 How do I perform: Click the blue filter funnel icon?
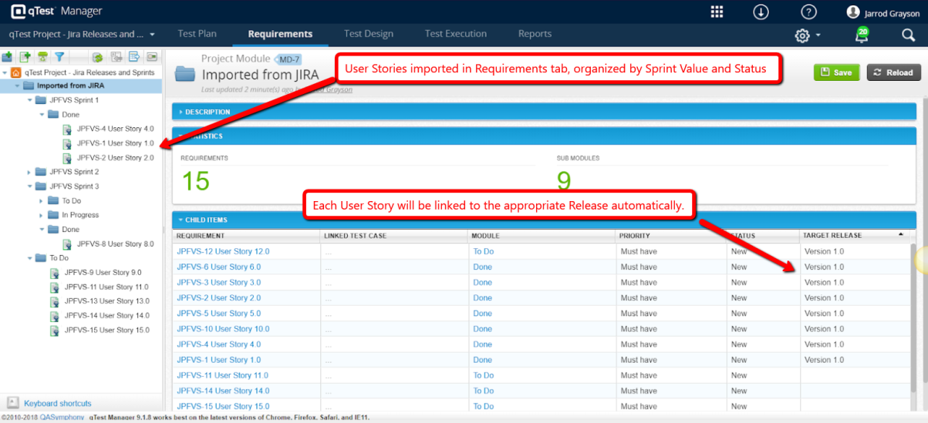(x=59, y=57)
